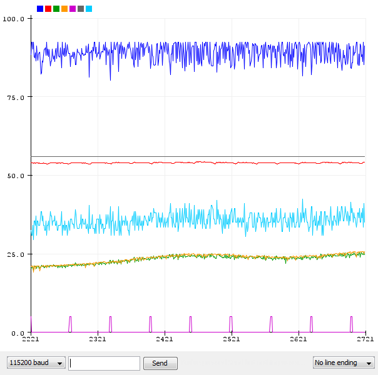This screenshot has height=375, width=378.
Task: Click the 2521 x-axis tick label
Action: click(232, 339)
